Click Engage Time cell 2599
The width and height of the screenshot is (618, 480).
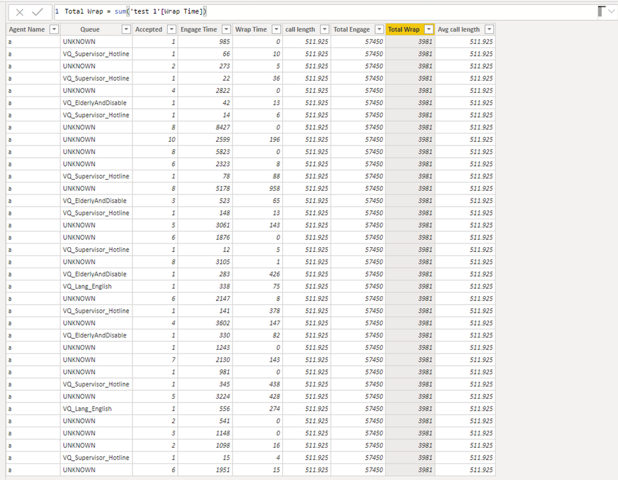tap(205, 139)
